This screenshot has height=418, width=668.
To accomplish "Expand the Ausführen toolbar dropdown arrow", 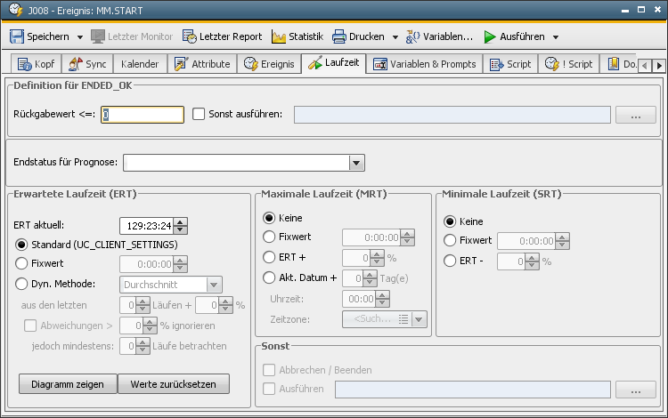I will pyautogui.click(x=555, y=37).
